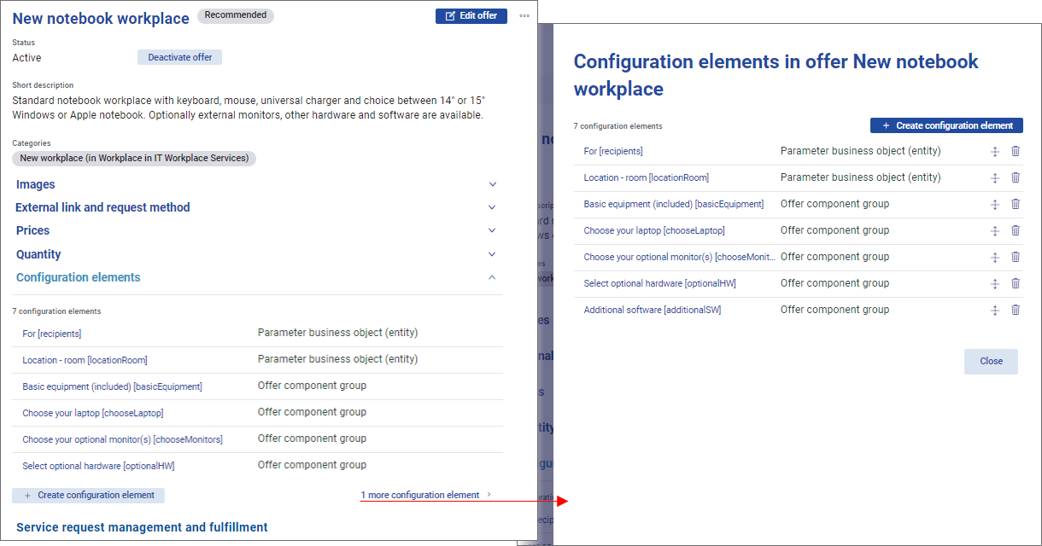Viewport: 1042px width, 546px height.
Task: Expand the Prices section
Action: 492,230
